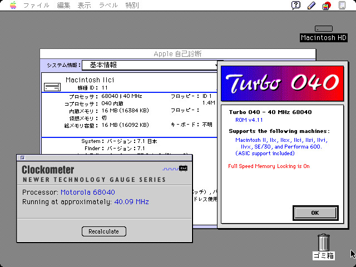
Task: Open the Balloon Help menu icon
Action: pyautogui.click(x=296, y=5)
